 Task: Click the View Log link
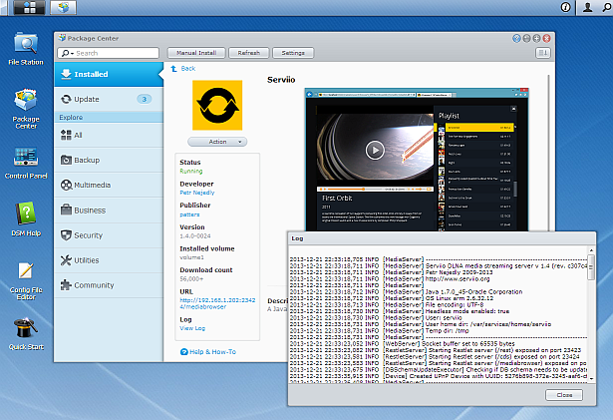point(192,328)
